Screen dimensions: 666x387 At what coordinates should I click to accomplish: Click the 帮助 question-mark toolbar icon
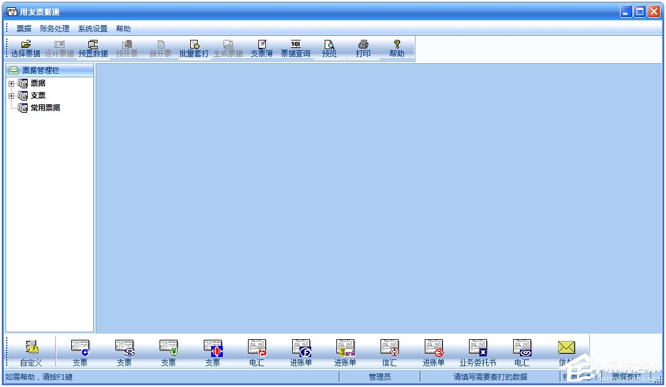397,45
